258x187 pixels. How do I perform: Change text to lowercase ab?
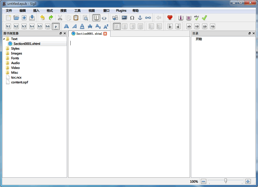point(189,26)
